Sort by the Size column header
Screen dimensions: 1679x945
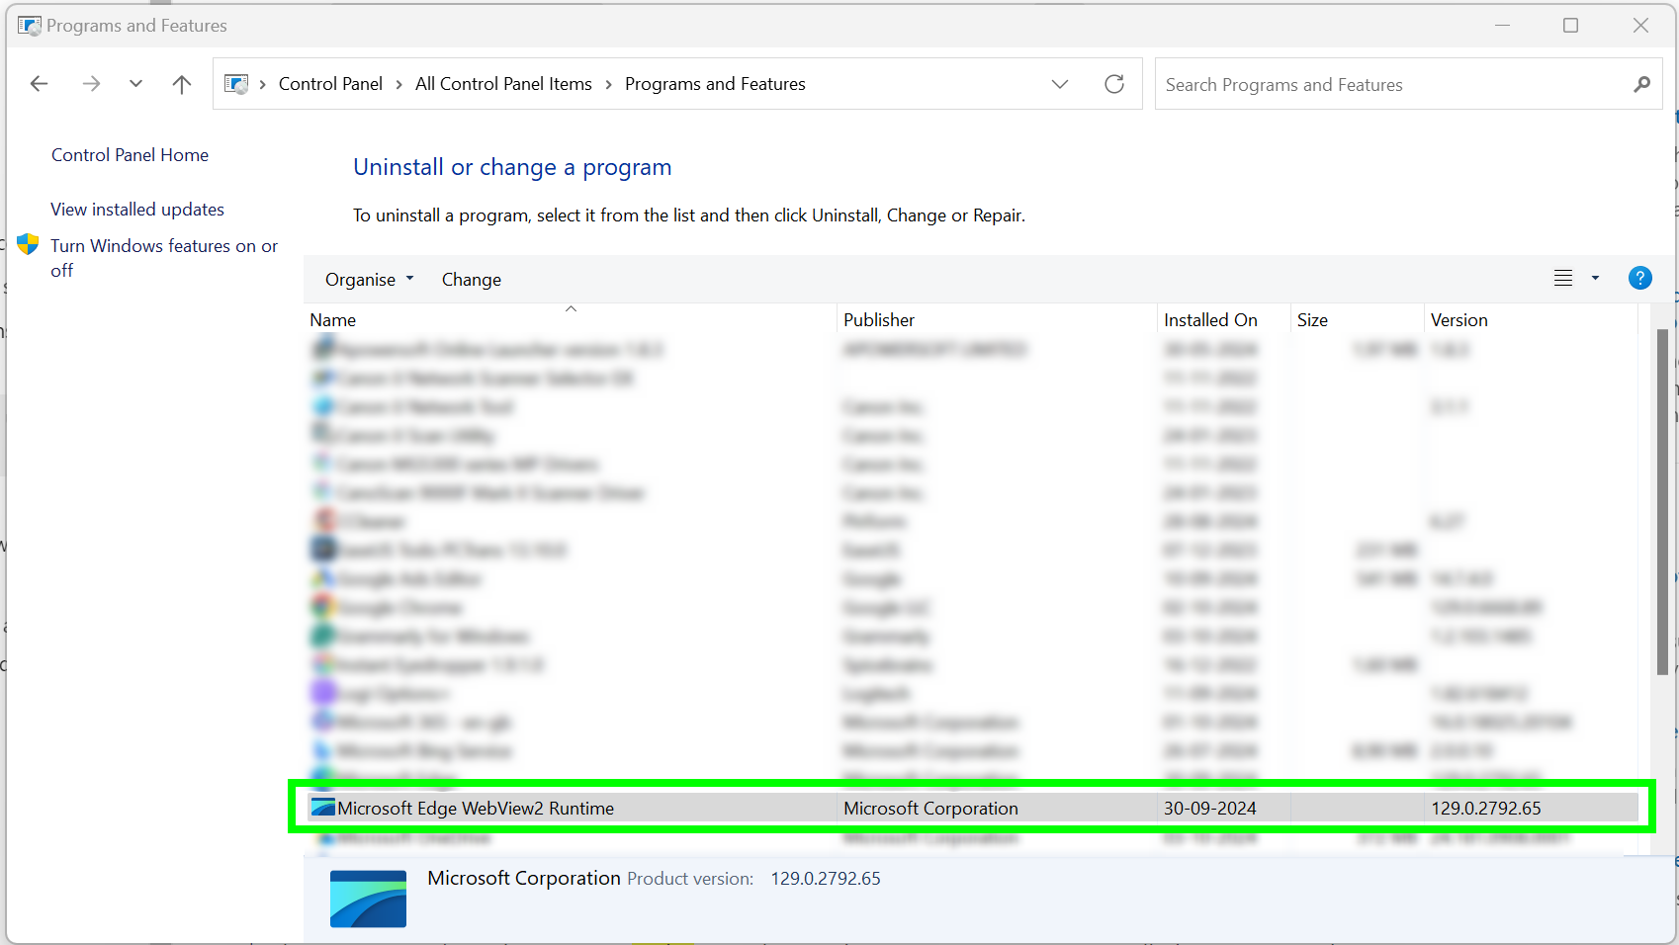point(1358,320)
